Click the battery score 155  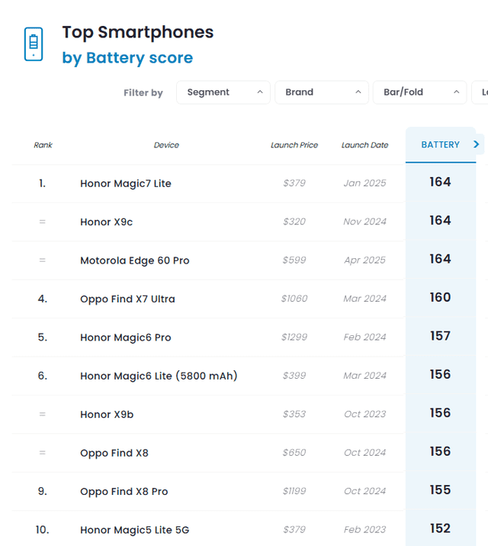[440, 490]
